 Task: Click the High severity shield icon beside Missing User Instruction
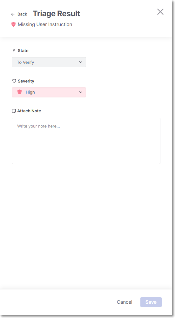coord(13,24)
